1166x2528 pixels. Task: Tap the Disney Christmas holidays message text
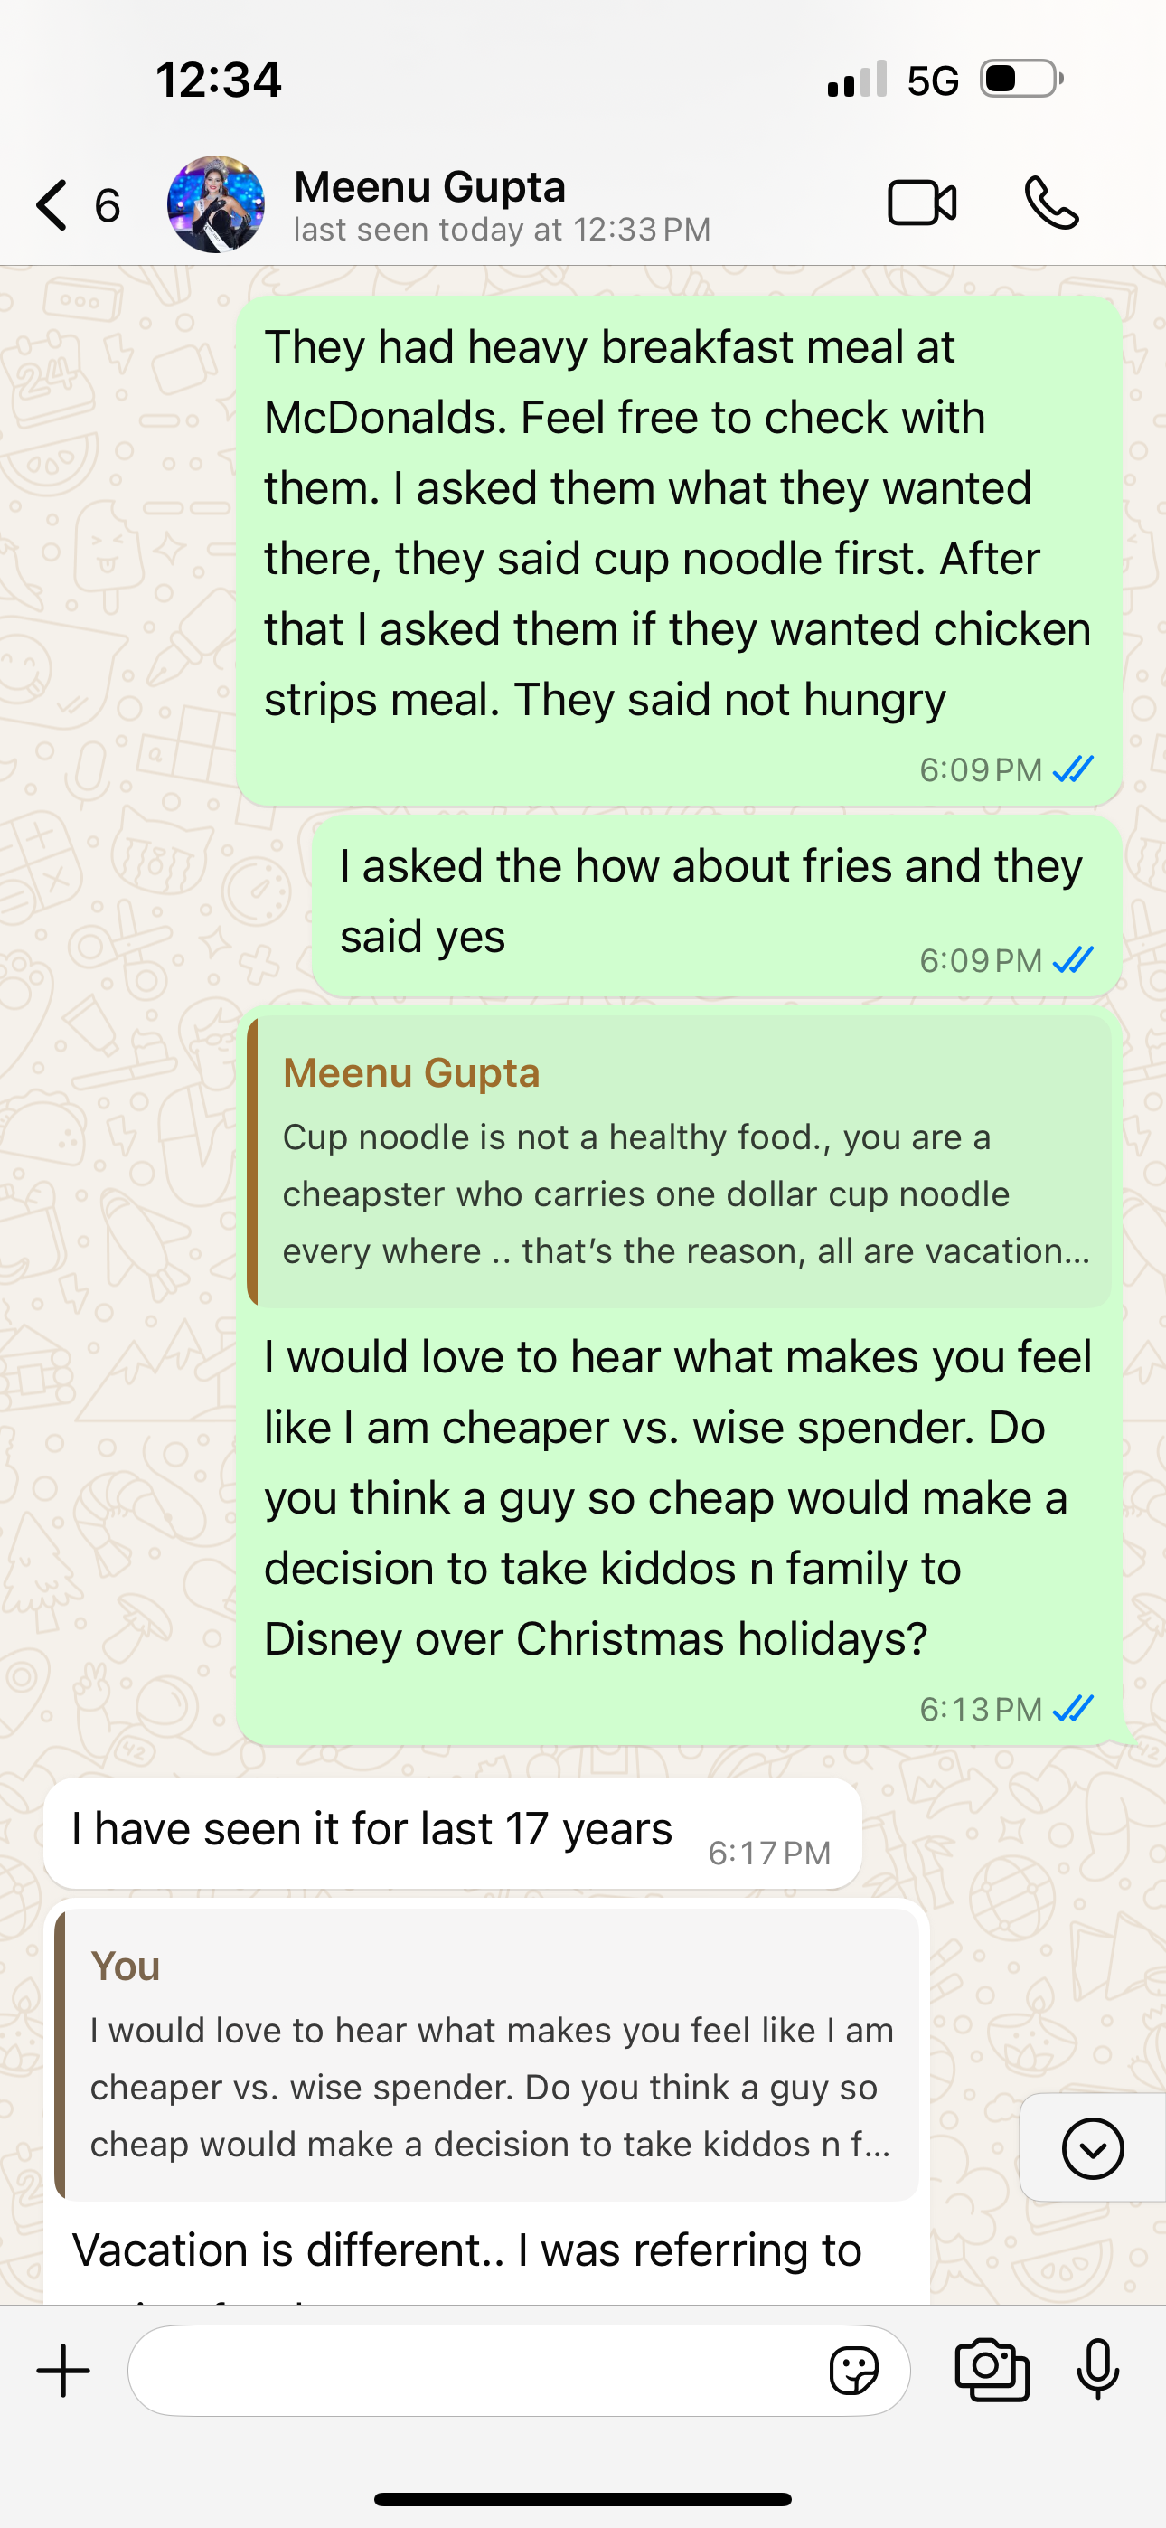click(677, 1497)
